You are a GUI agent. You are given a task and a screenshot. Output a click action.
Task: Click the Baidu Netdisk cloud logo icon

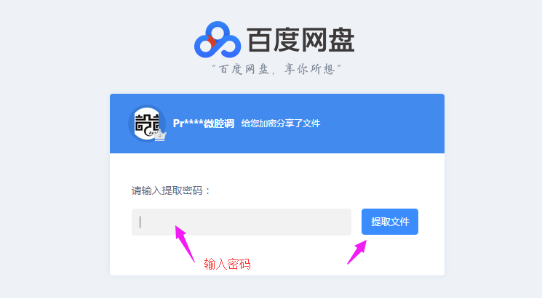tap(218, 39)
